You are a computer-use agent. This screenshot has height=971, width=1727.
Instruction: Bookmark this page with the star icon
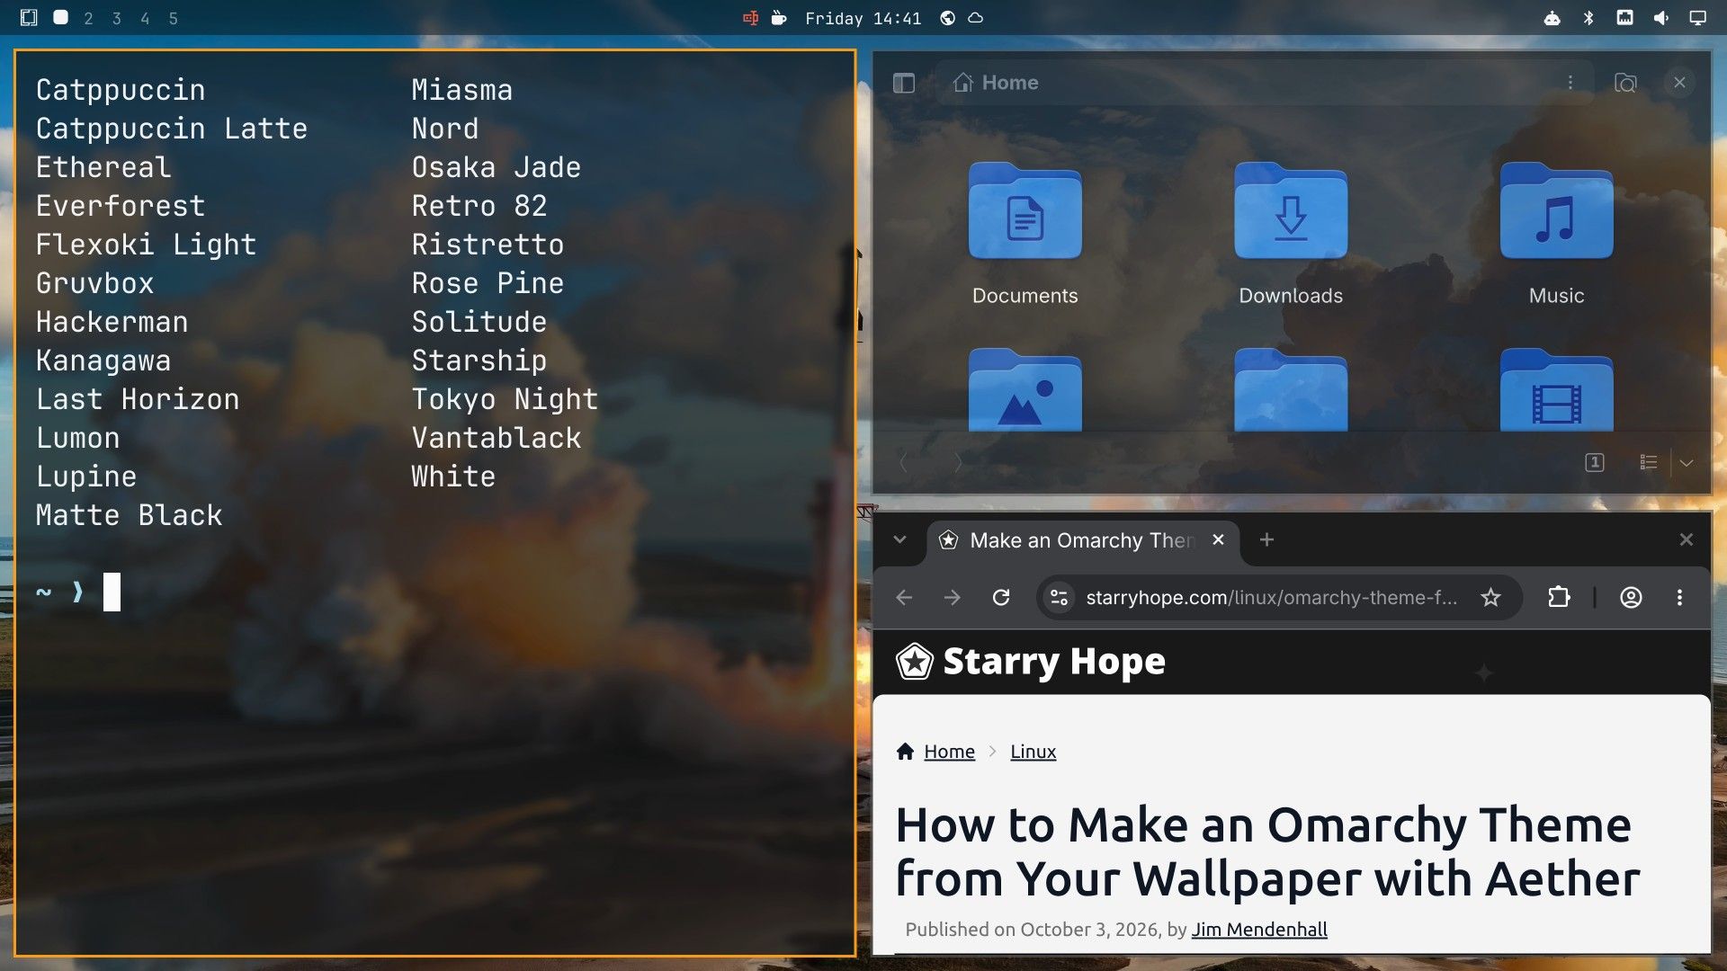click(1490, 598)
